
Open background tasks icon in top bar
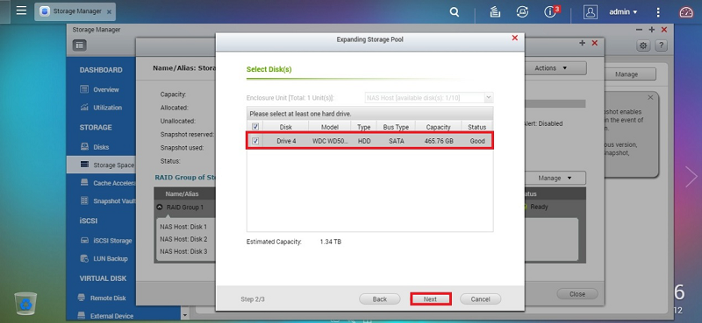pyautogui.click(x=495, y=12)
